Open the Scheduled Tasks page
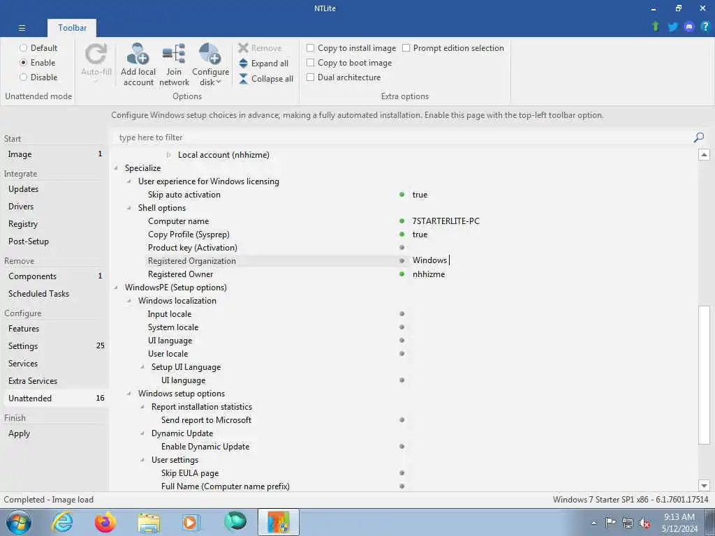715x536 pixels. [x=54, y=294]
